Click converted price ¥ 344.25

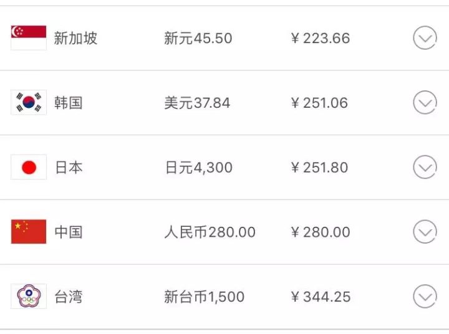click(x=320, y=297)
